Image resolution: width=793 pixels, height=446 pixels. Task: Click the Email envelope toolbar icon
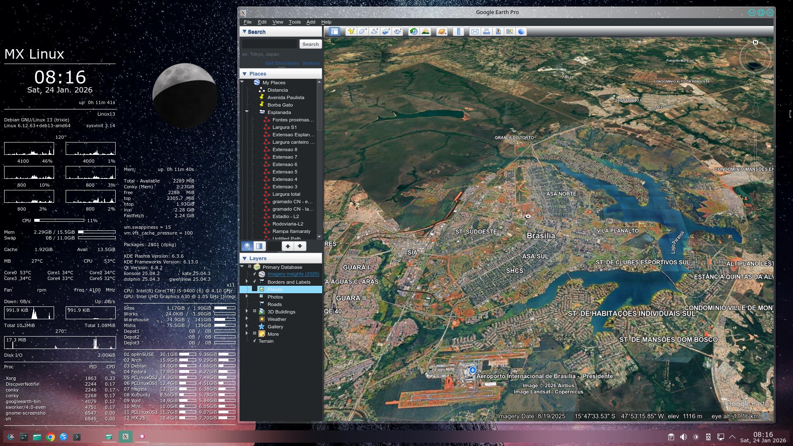point(475,31)
